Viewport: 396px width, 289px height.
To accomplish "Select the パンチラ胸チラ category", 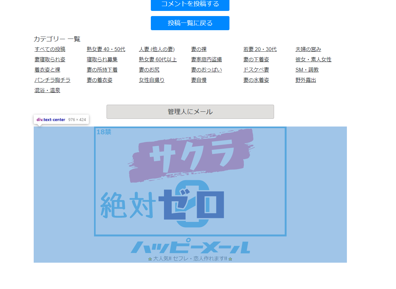I will pos(52,80).
